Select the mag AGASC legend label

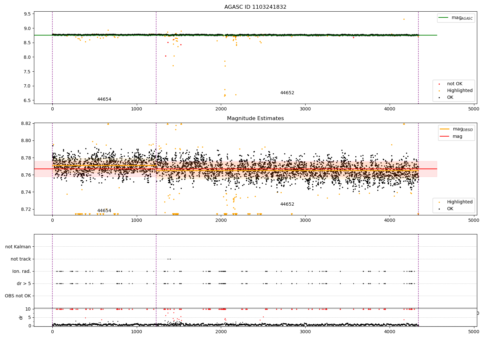click(x=462, y=18)
